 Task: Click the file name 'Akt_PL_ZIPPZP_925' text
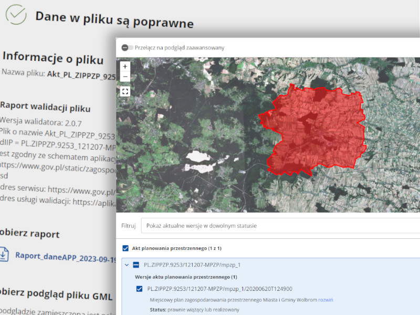coord(81,75)
